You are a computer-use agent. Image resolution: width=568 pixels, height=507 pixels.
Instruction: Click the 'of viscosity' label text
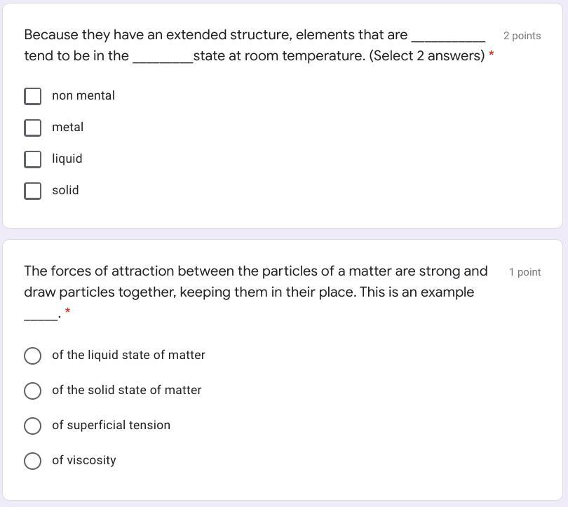pyautogui.click(x=83, y=460)
